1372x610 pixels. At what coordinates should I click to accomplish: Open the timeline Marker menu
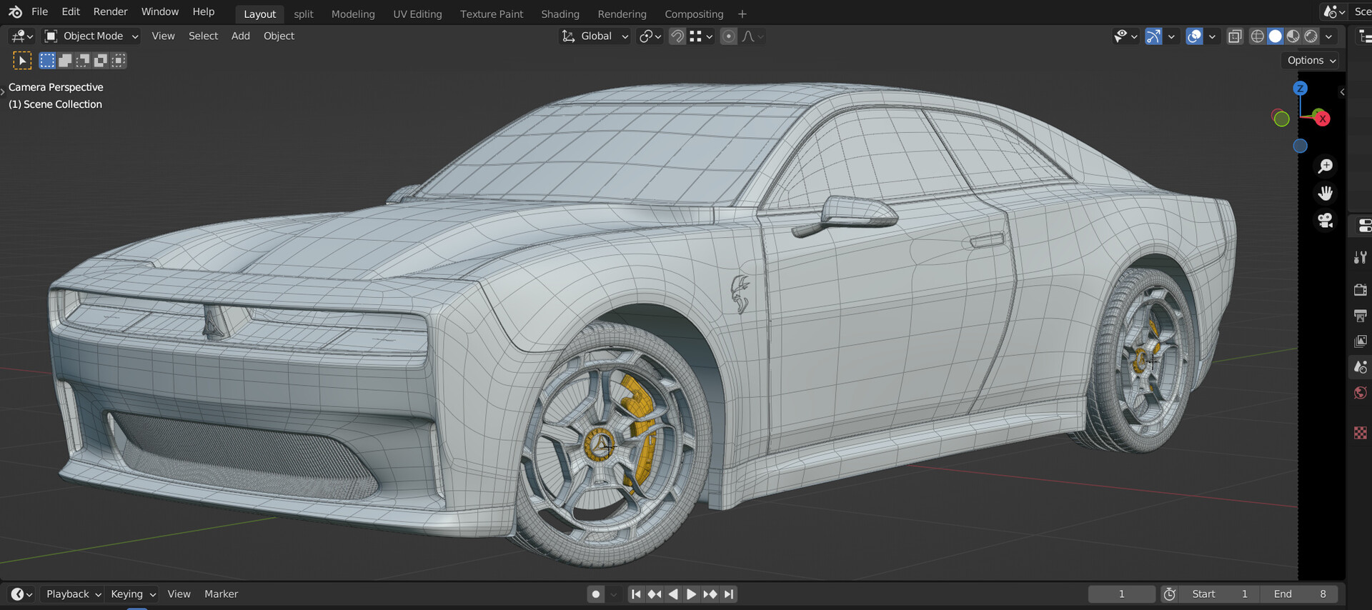point(221,594)
